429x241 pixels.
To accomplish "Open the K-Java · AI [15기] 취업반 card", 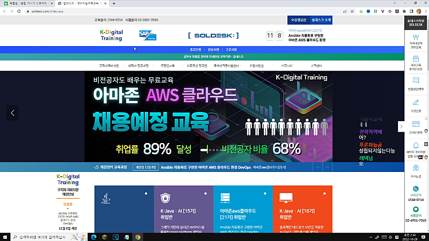I will [x=183, y=209].
